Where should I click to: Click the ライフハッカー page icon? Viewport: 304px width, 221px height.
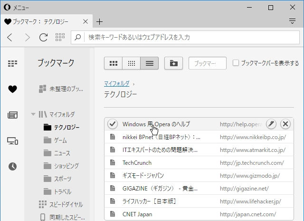[x=113, y=201]
